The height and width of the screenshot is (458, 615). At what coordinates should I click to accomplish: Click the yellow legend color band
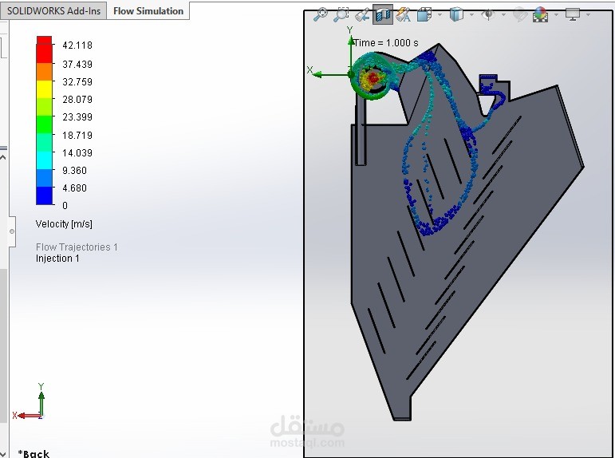(44, 89)
